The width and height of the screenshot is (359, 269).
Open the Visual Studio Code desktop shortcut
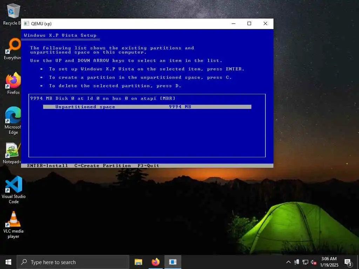pyautogui.click(x=14, y=190)
